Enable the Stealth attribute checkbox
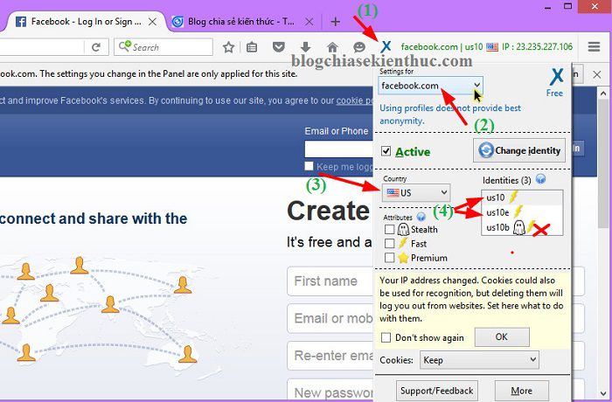612x402 pixels. pos(389,229)
